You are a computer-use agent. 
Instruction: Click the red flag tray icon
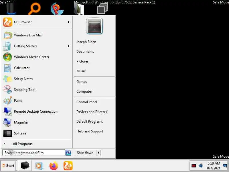194,166
